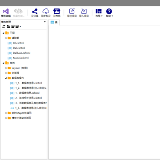The height and width of the screenshot is (160, 160).
Task: Click the 样例 folder icon
Action: (x=7, y=63)
